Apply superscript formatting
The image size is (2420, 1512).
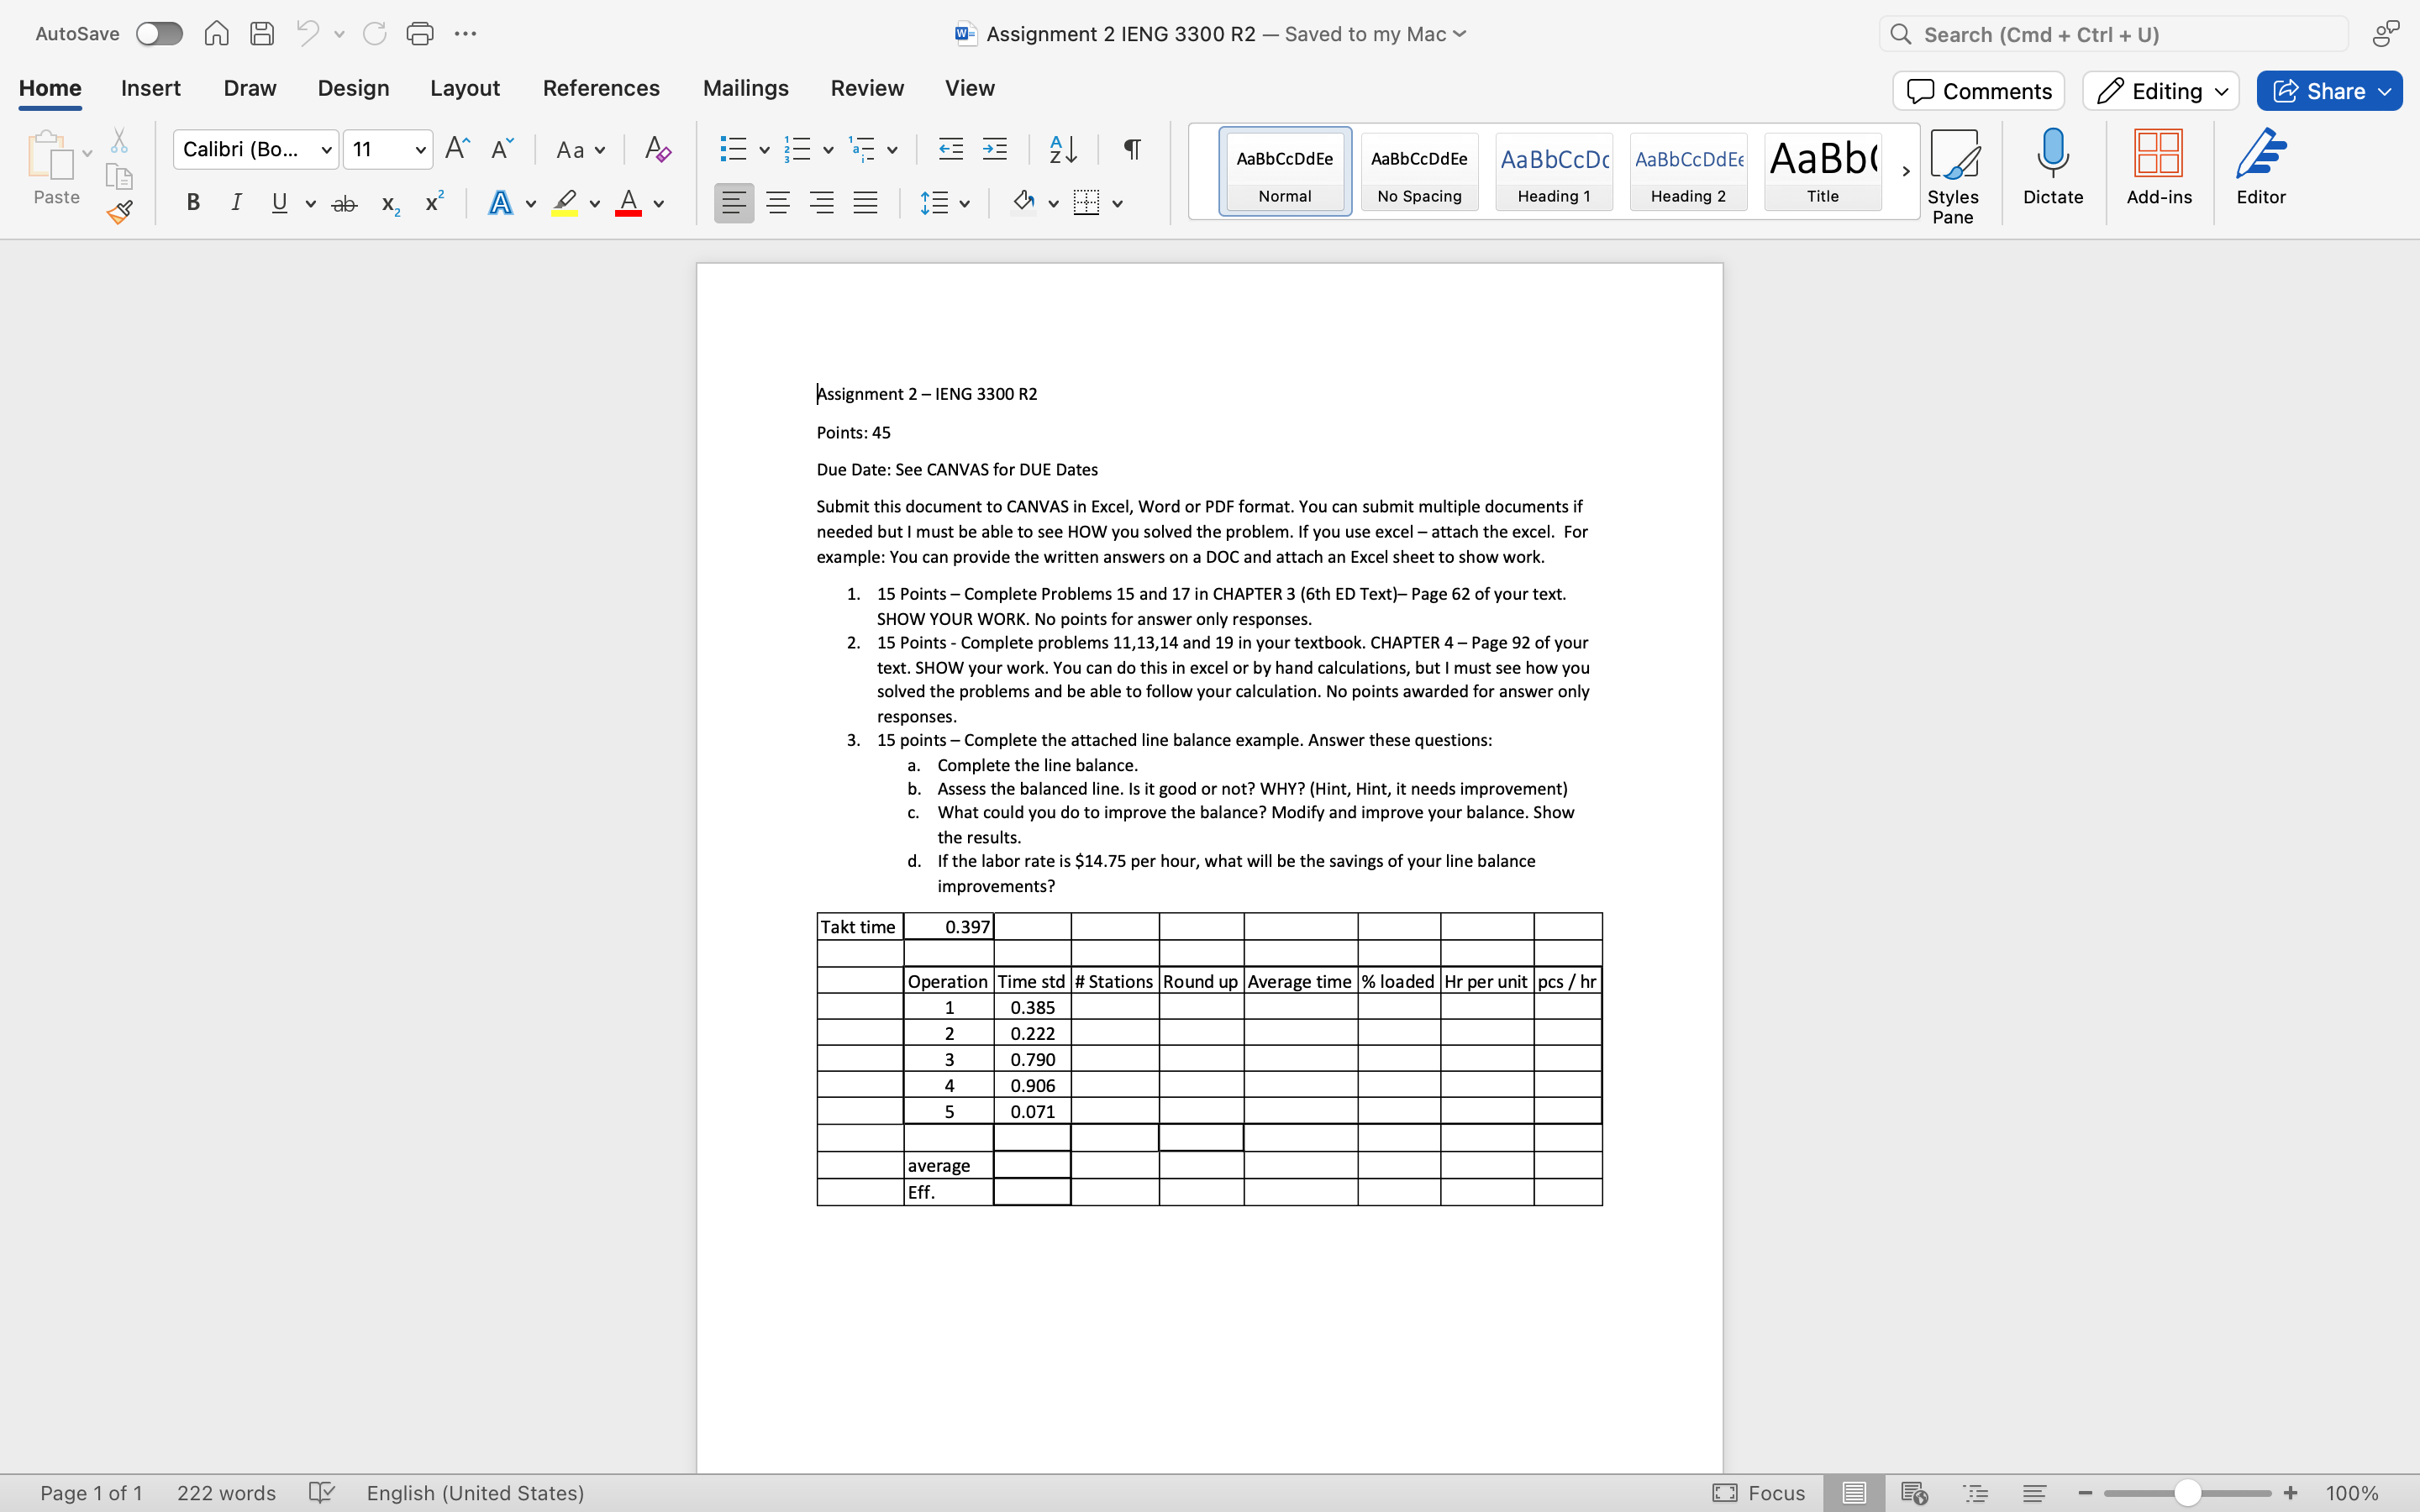point(431,202)
